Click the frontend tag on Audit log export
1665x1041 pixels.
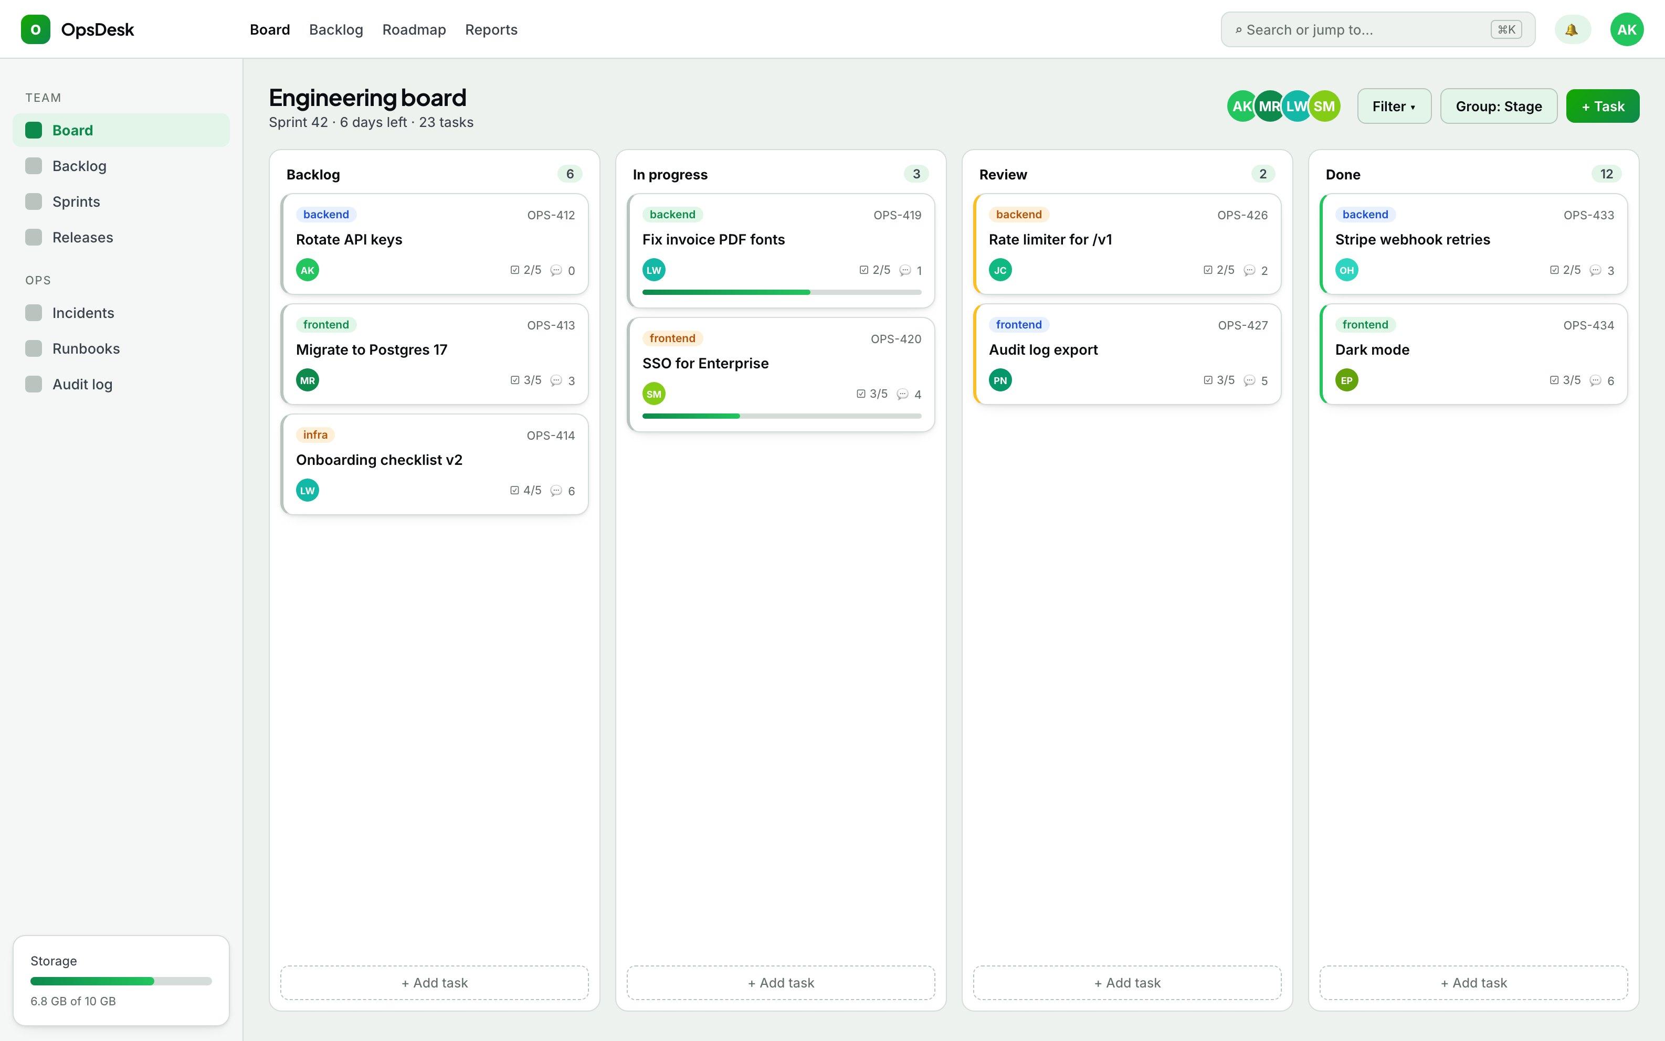pos(1018,324)
